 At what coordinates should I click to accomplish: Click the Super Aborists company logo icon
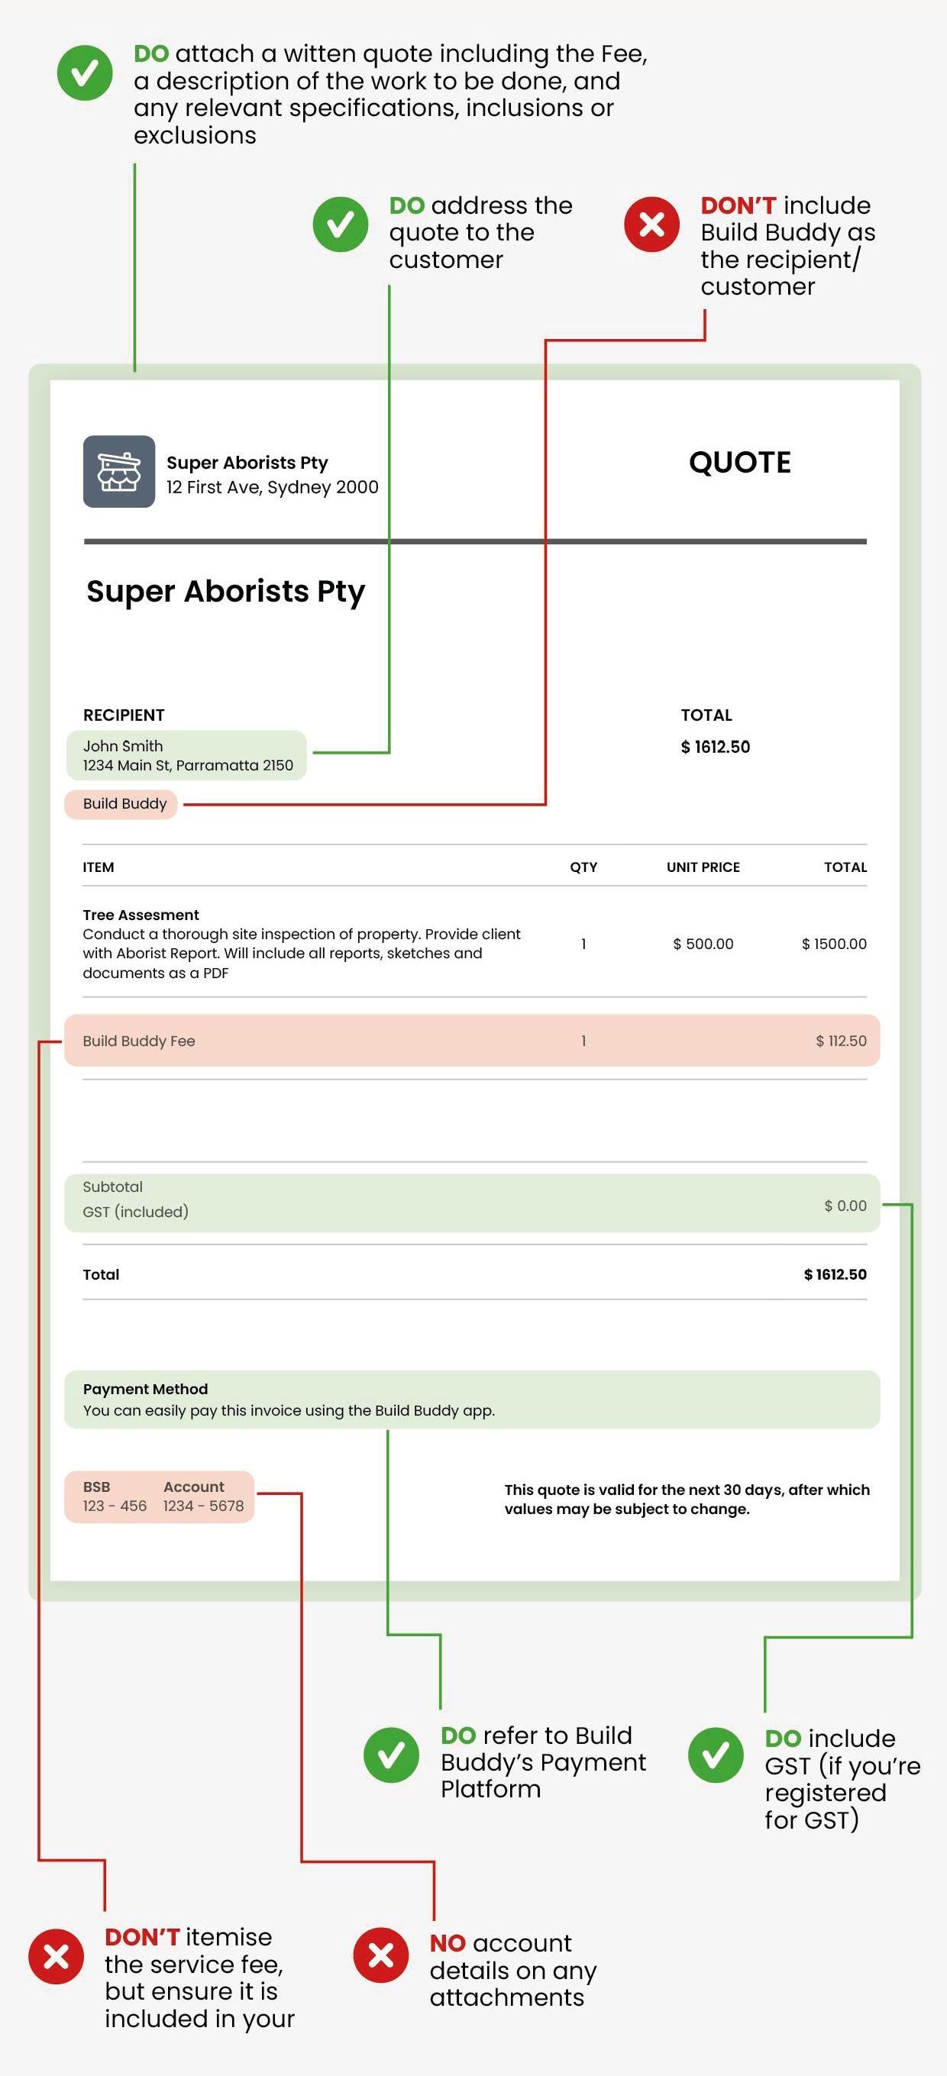click(x=119, y=471)
